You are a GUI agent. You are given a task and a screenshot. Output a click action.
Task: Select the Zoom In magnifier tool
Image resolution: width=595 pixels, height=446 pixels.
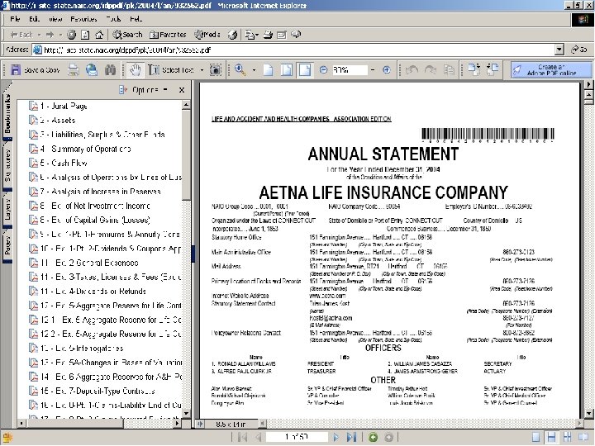(240, 70)
